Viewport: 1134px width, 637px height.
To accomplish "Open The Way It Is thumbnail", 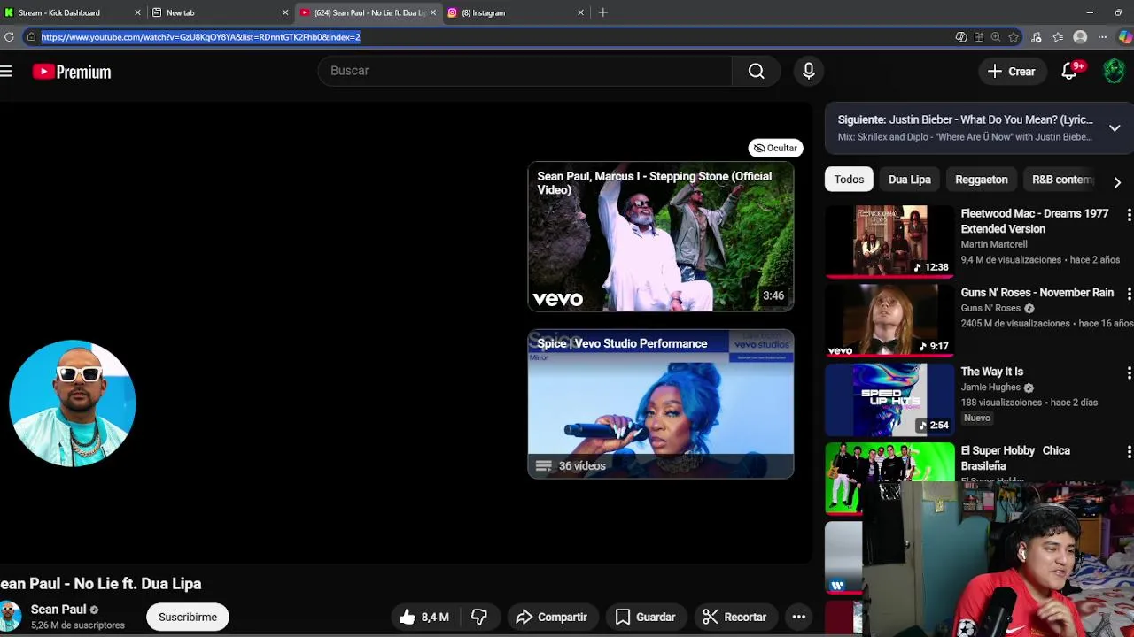I will 889,399.
